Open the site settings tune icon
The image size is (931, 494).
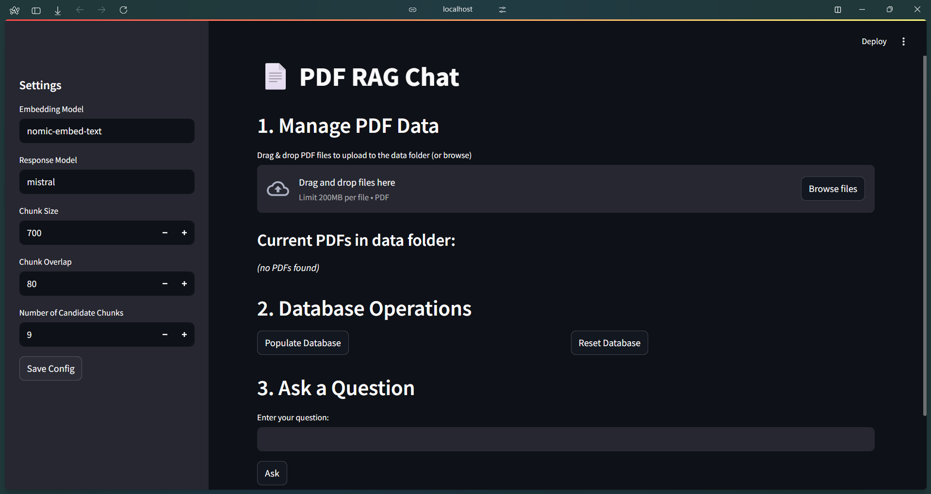coord(502,10)
